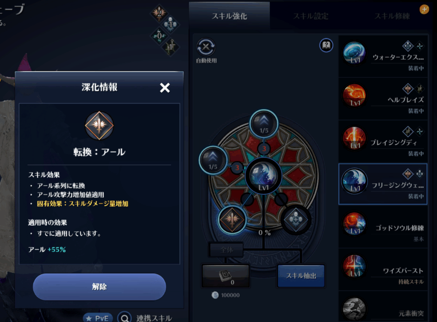The height and width of the screenshot is (322, 437).
Task: Select the ウォーターエクス skill icon
Action: tap(355, 53)
